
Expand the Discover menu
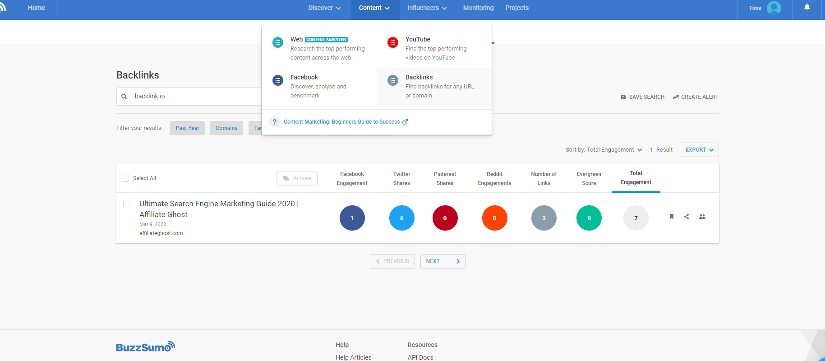tap(324, 8)
